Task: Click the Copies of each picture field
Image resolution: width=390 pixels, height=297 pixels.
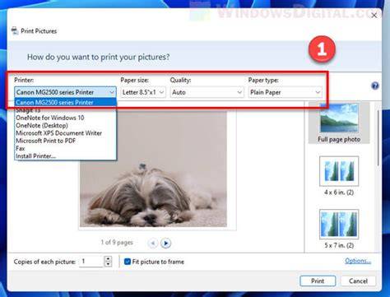Action: tap(91, 262)
